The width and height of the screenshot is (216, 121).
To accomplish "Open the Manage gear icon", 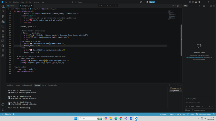I will pyautogui.click(x=3, y=110).
